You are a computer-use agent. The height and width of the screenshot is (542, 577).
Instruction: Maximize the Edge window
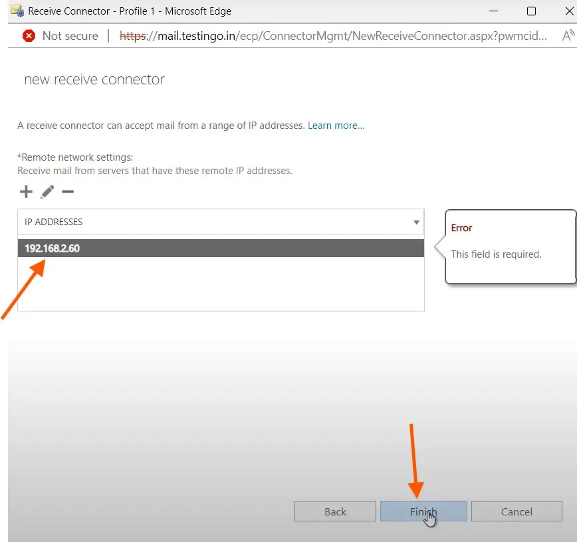[x=531, y=11]
